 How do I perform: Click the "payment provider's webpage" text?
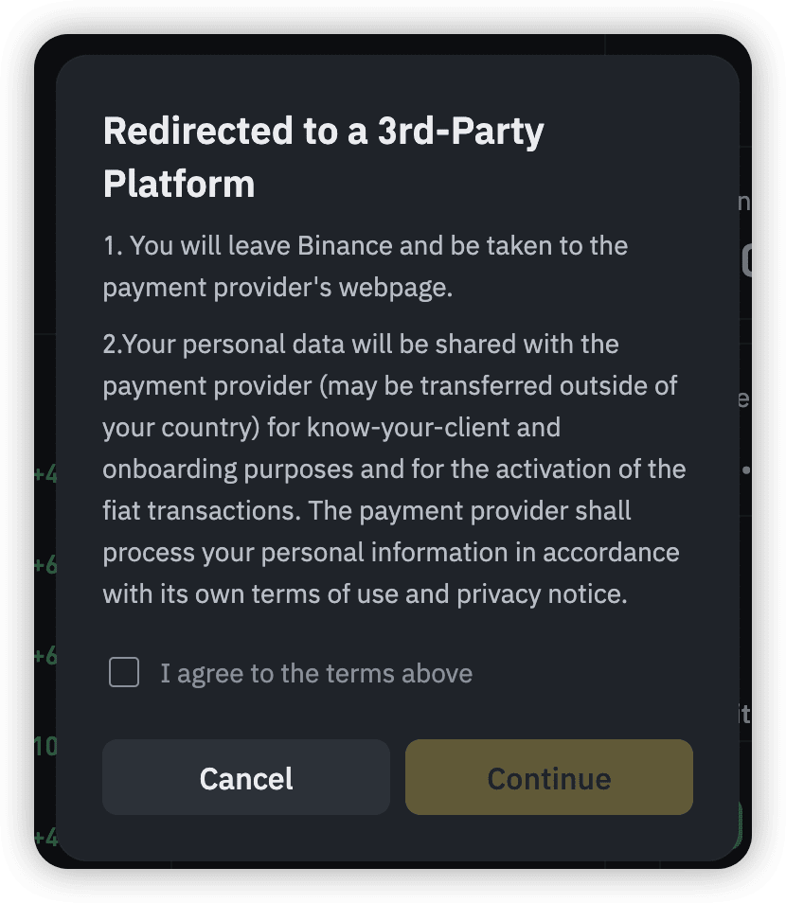pos(277,288)
